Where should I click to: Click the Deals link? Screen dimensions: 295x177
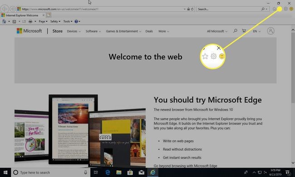[149, 31]
